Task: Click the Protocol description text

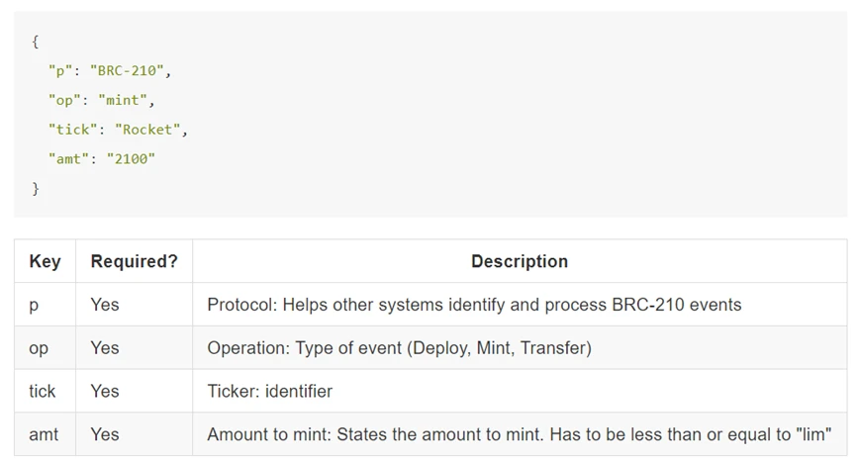Action: coord(474,305)
